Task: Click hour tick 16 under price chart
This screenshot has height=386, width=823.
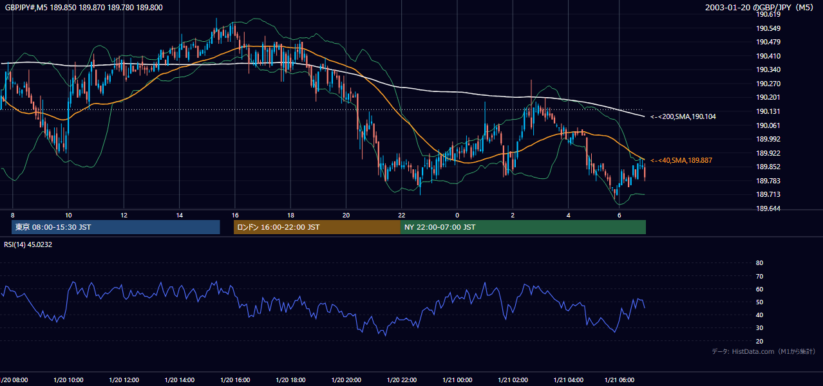Action: tap(235, 215)
